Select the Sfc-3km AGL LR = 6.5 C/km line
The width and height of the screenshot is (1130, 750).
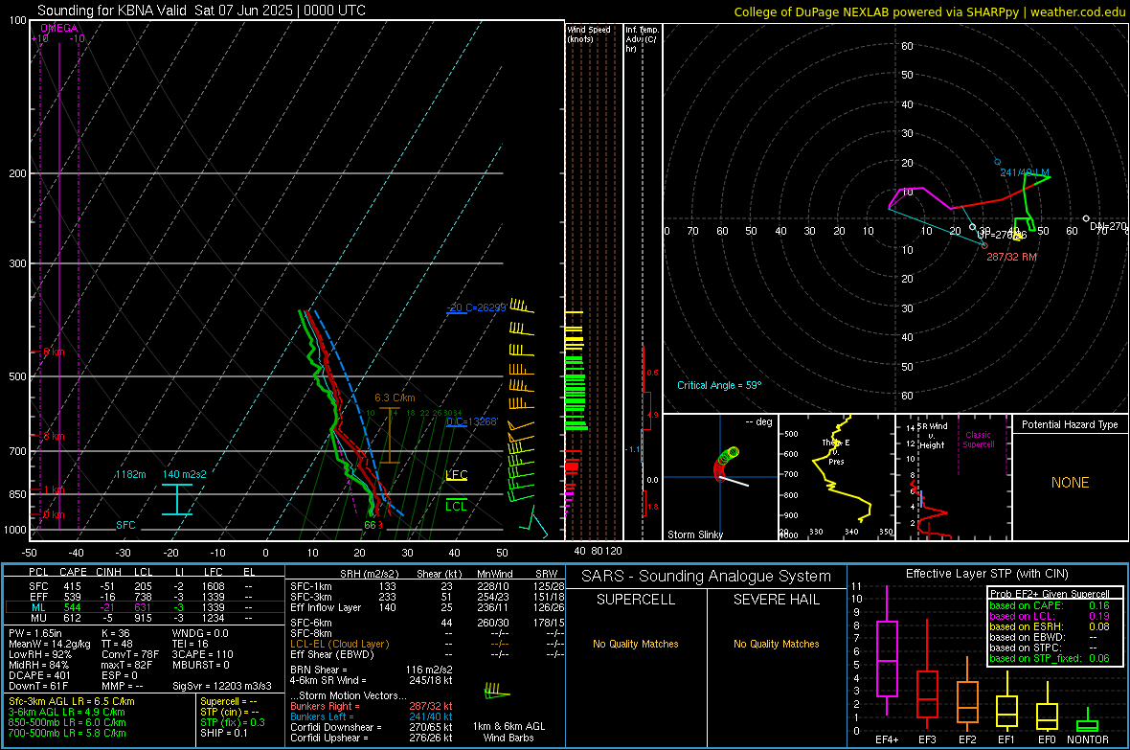[x=72, y=701]
